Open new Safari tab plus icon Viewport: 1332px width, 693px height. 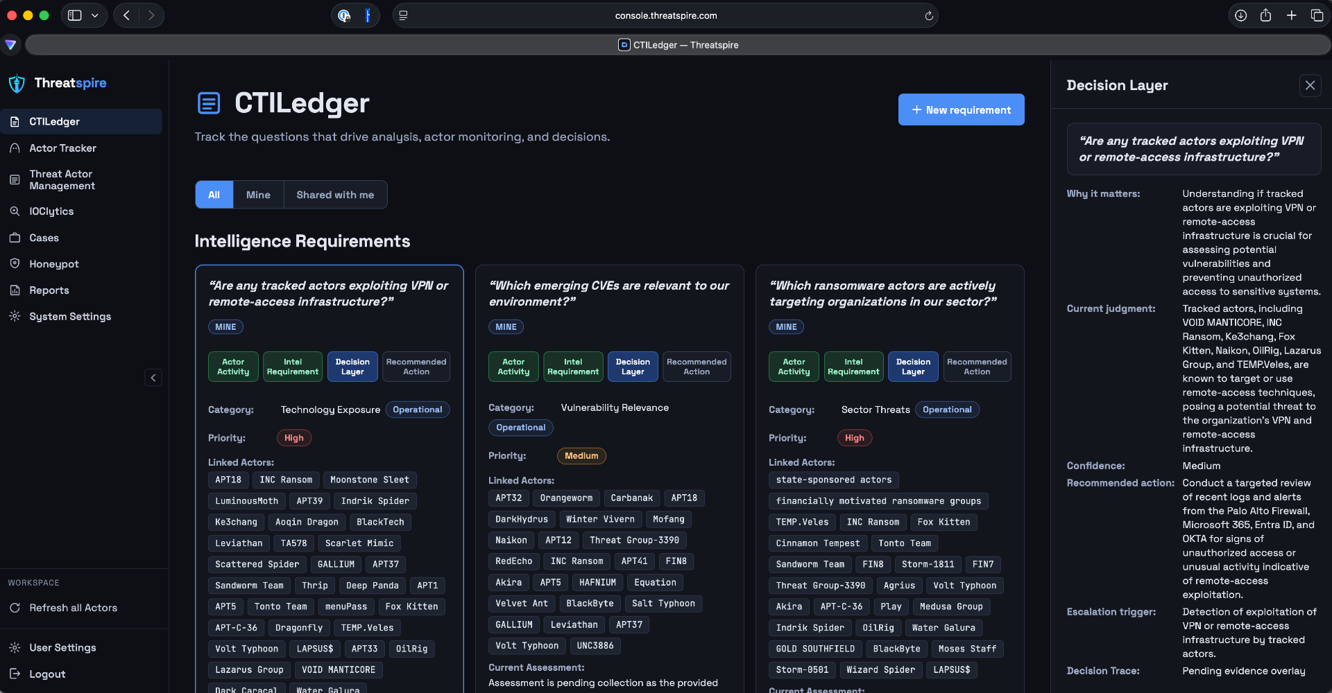tap(1291, 15)
